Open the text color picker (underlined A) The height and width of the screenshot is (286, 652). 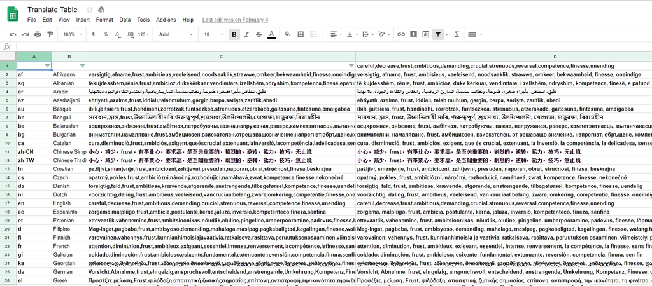click(271, 34)
